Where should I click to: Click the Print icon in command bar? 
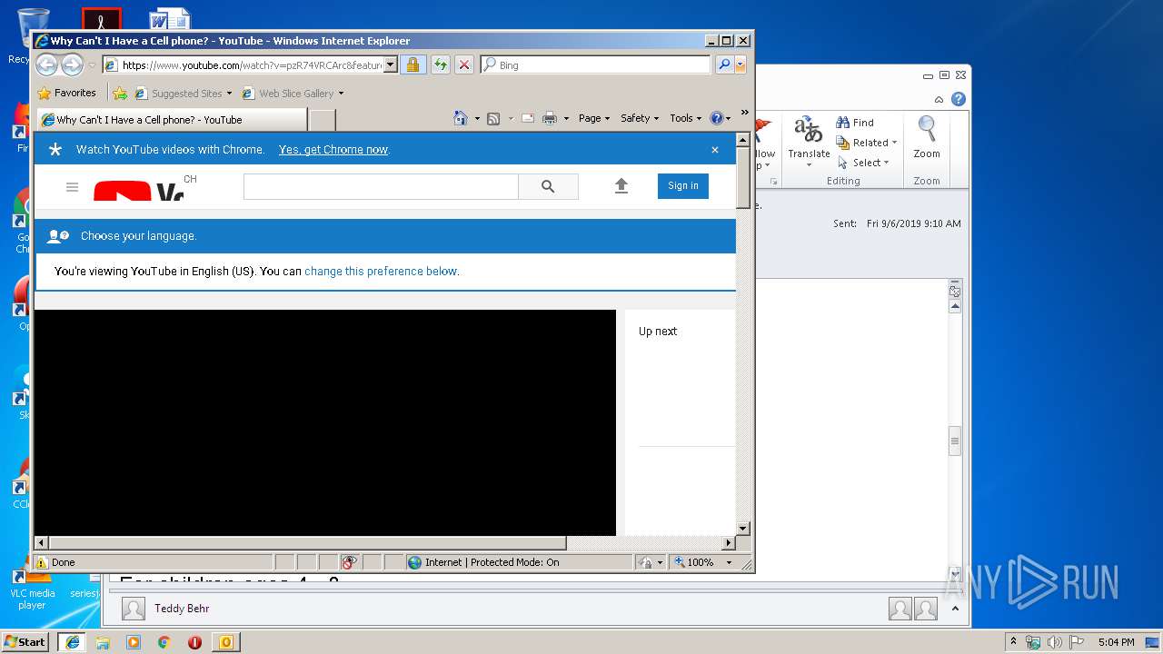pos(550,118)
